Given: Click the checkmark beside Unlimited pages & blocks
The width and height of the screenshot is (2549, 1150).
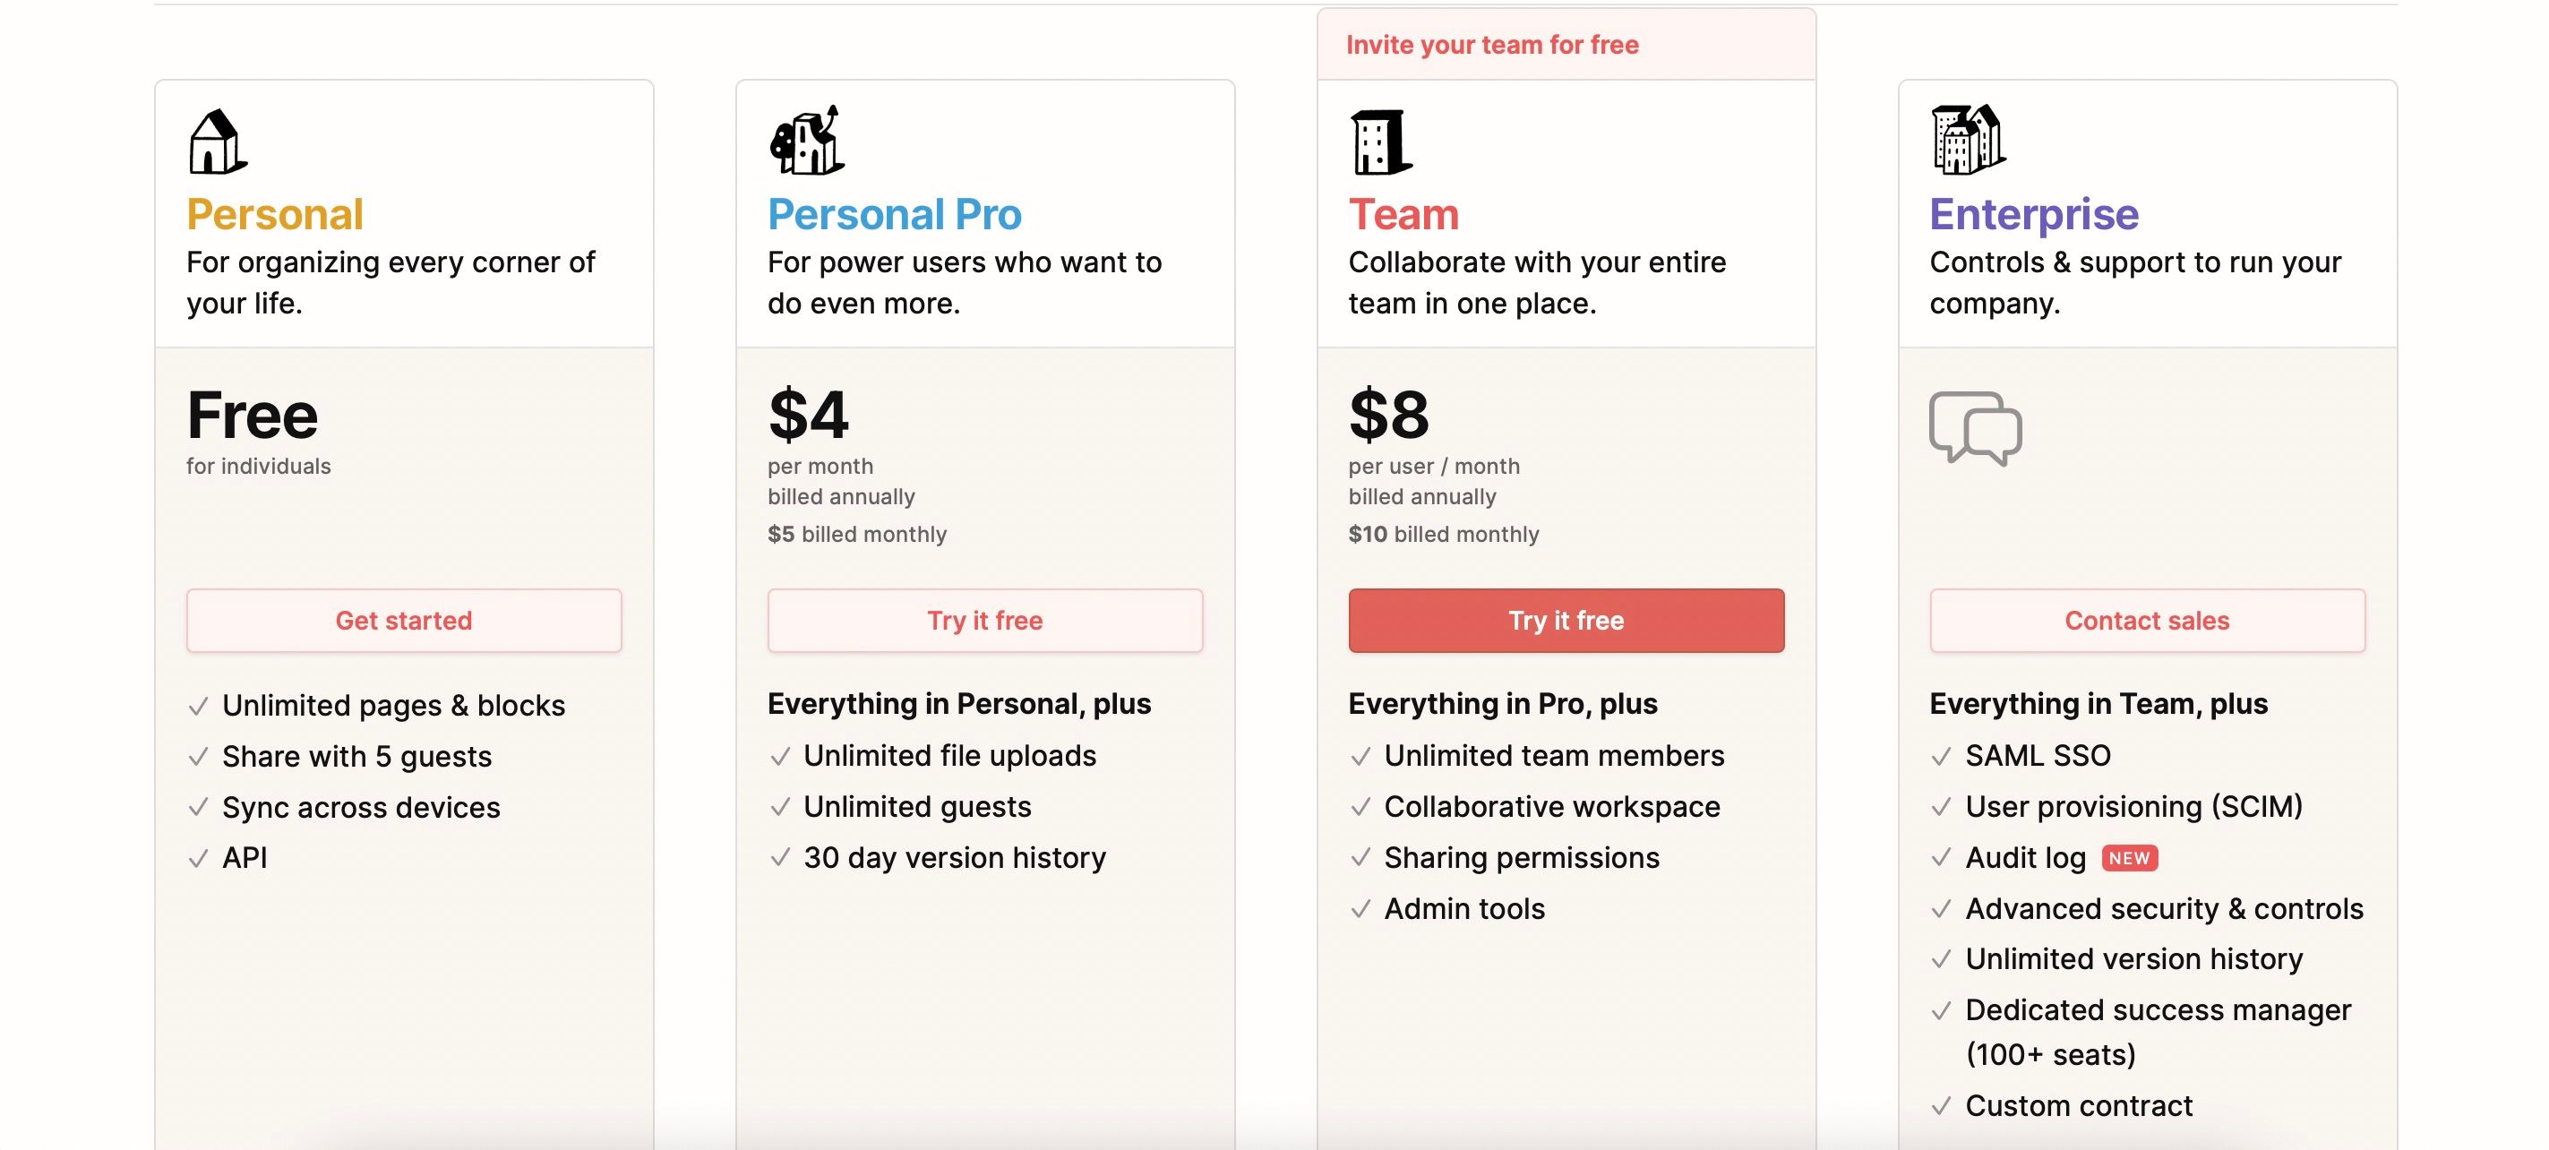Looking at the screenshot, I should click(198, 706).
